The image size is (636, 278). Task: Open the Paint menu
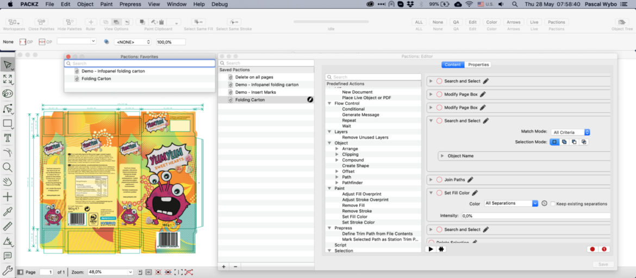[106, 4]
